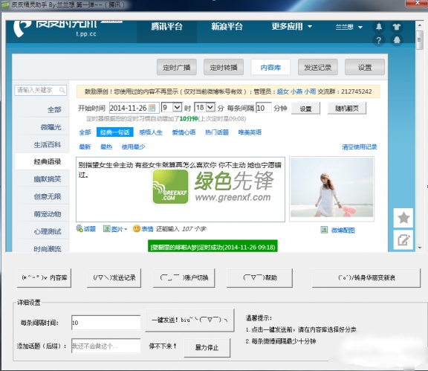Select the 爱情心语 subcategory

click(184, 132)
